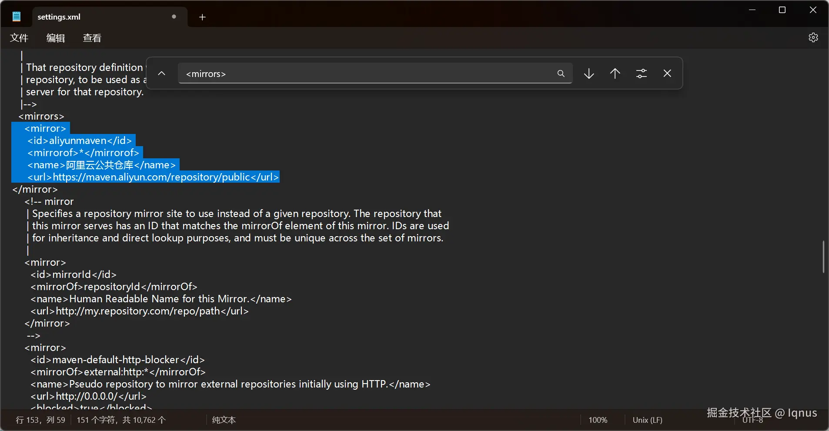Click the maven-default-http-blocker id line
This screenshot has width=829, height=431.
pos(117,360)
